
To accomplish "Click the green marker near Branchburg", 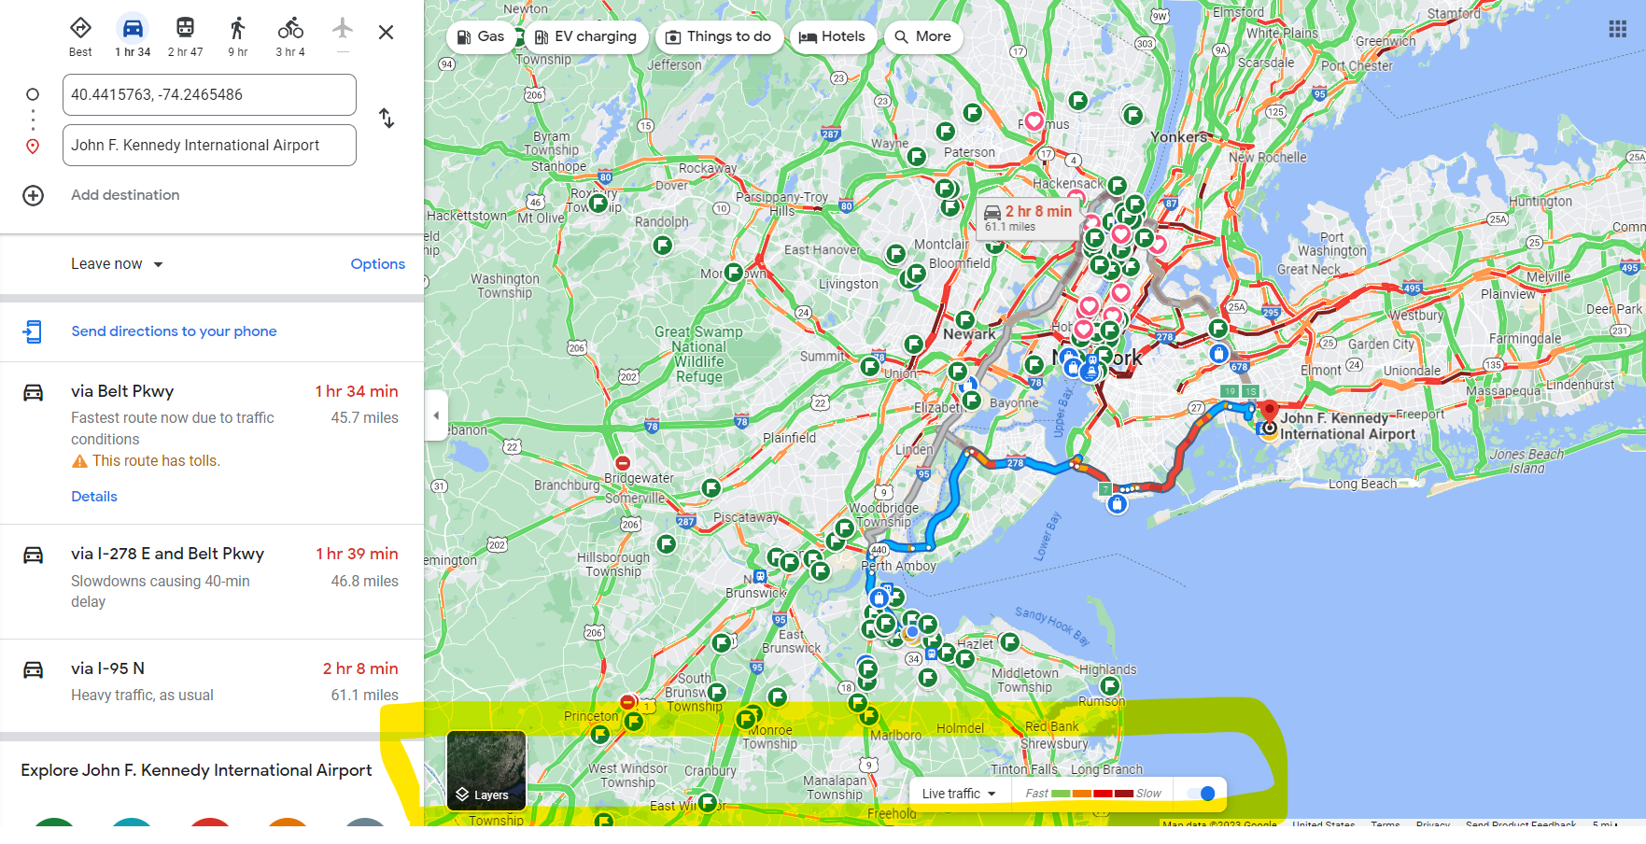I will [711, 487].
